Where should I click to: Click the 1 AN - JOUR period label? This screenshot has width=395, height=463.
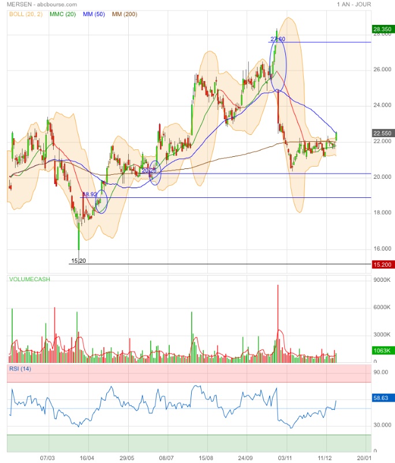[x=354, y=5]
